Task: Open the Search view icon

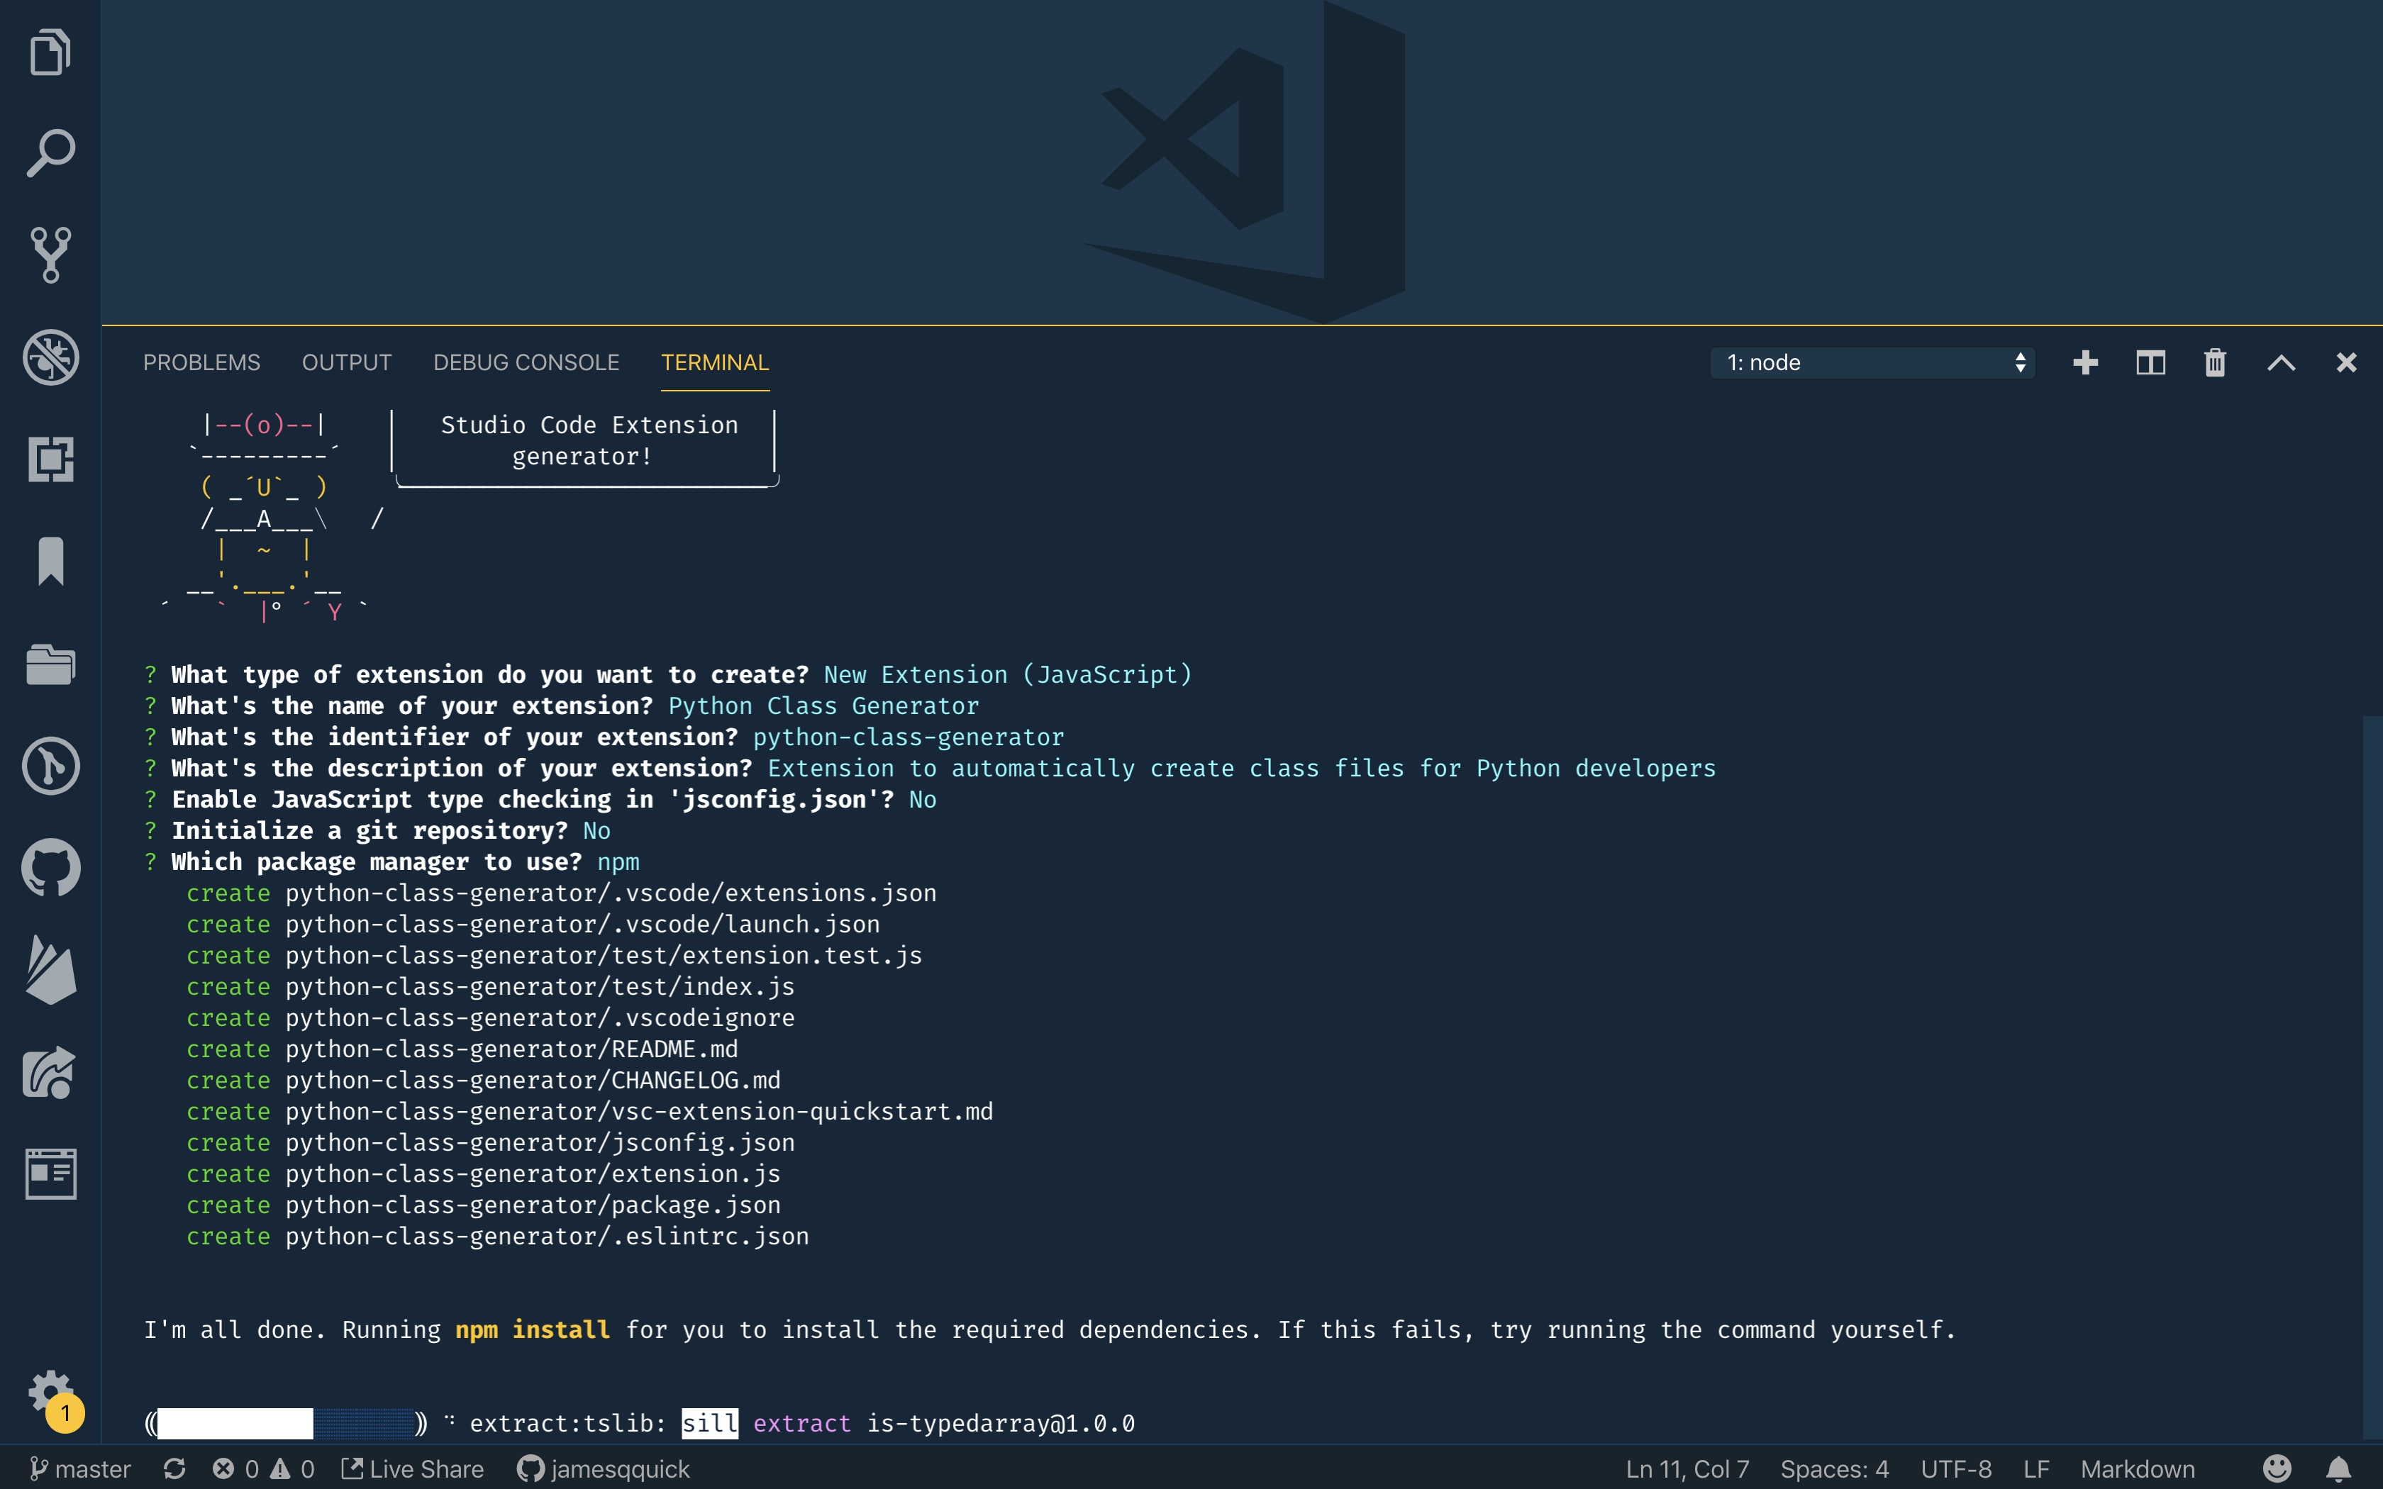Action: tap(50, 154)
